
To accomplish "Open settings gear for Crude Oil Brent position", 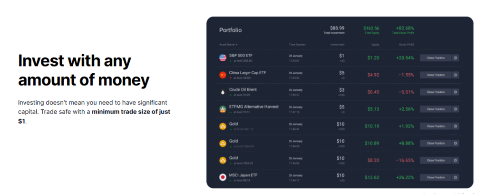I will tap(456, 92).
